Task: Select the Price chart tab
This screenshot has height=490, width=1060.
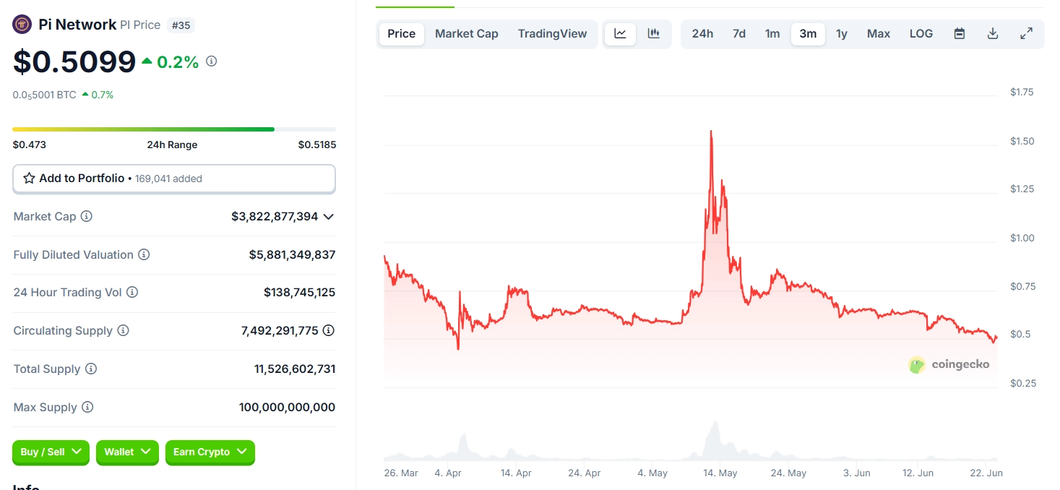Action: coord(402,33)
